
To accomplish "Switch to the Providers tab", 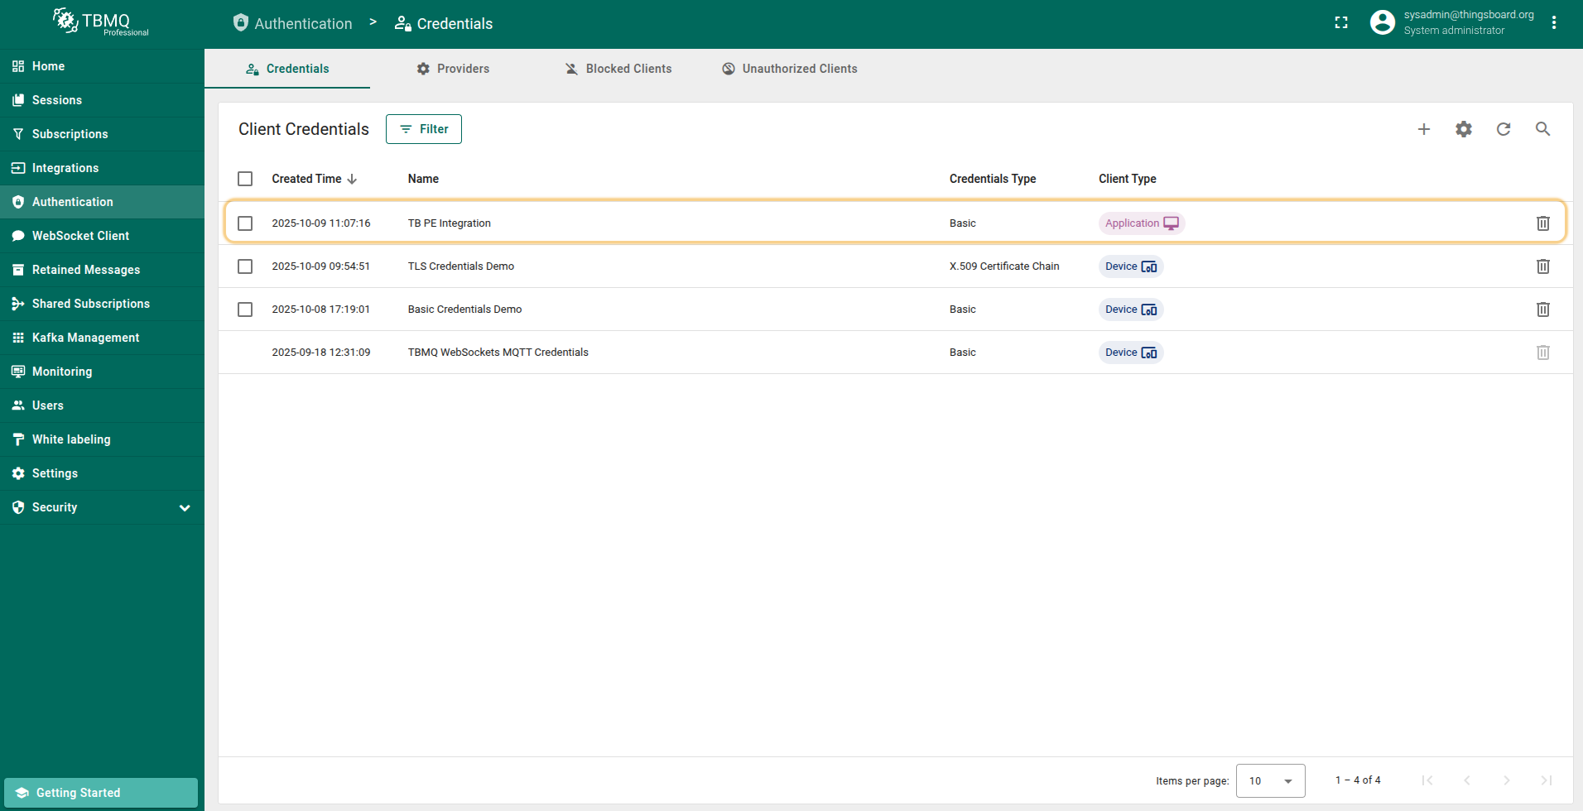I will [x=453, y=69].
